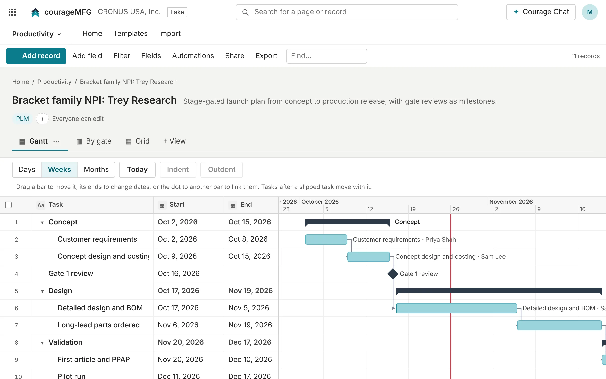
Task: Click the search magnifier icon
Action: (x=245, y=12)
